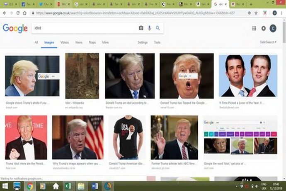Open a new browser tab

tap(251, 4)
